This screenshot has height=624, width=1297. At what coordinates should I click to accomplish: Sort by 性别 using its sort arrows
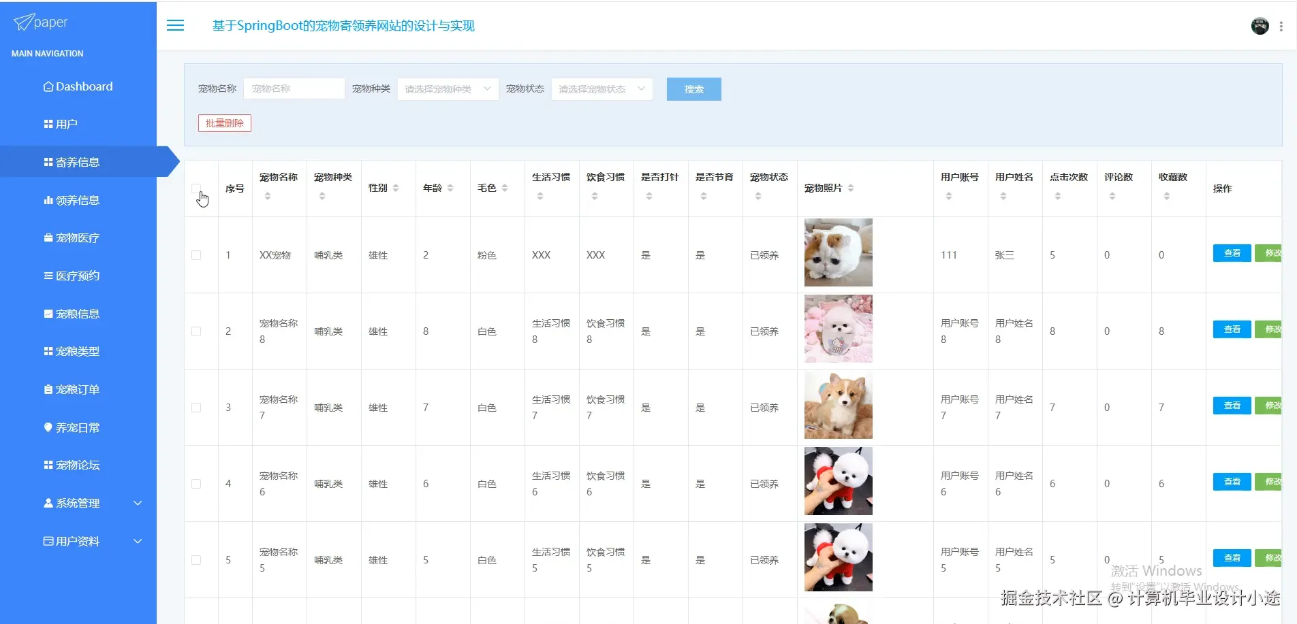point(396,188)
